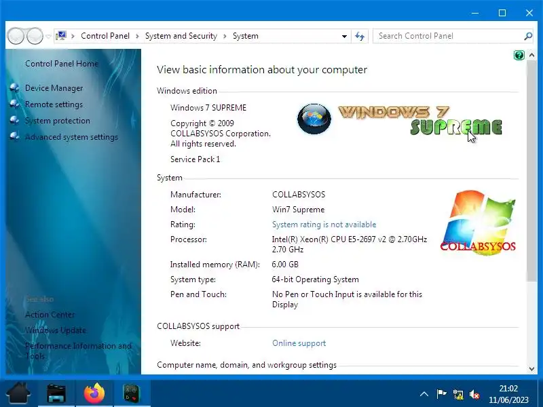Go to Control Panel breadcrumb
Screen dimensions: 543x407
[x=105, y=36]
